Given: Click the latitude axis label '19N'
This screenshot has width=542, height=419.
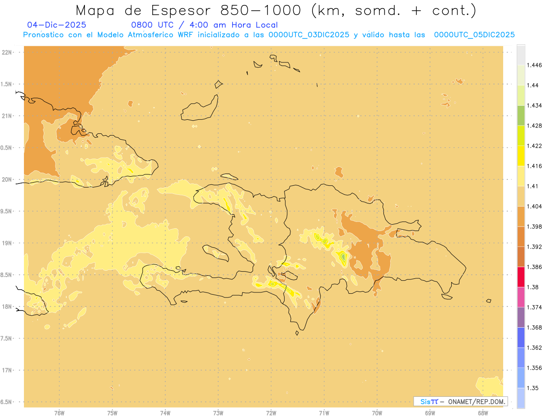Looking at the screenshot, I should click(x=7, y=243).
